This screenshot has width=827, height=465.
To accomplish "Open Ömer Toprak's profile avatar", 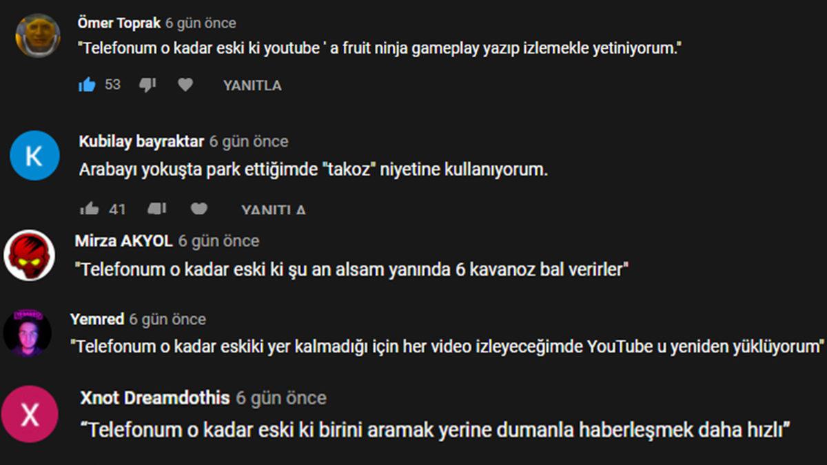I will 38,35.
